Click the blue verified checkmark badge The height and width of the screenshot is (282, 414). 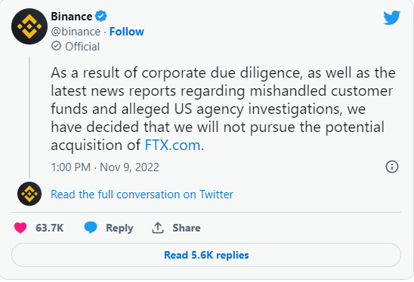(101, 16)
